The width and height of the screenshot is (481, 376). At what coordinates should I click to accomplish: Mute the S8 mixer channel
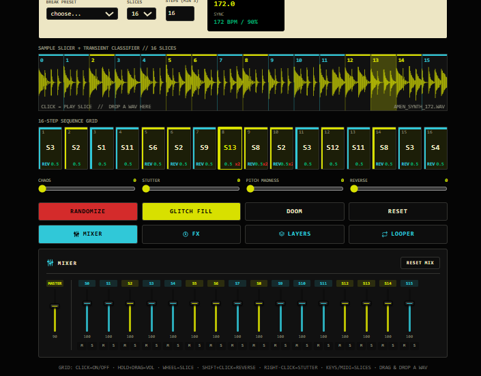pos(254,345)
